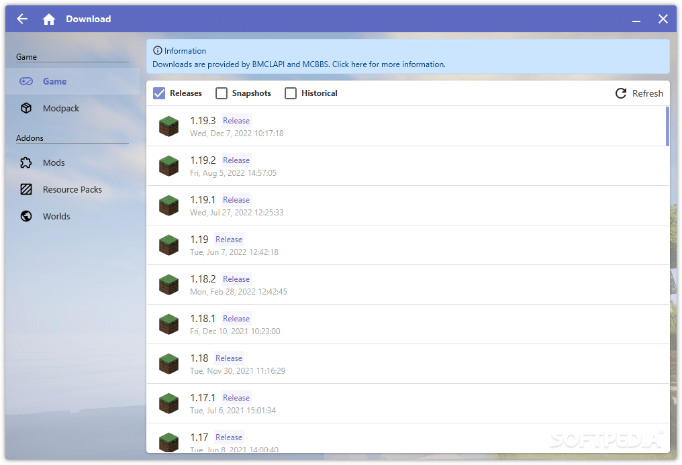Screen dimensions: 682x465
Task: Click grass block icon for 1.19.2
Action: coord(168,166)
